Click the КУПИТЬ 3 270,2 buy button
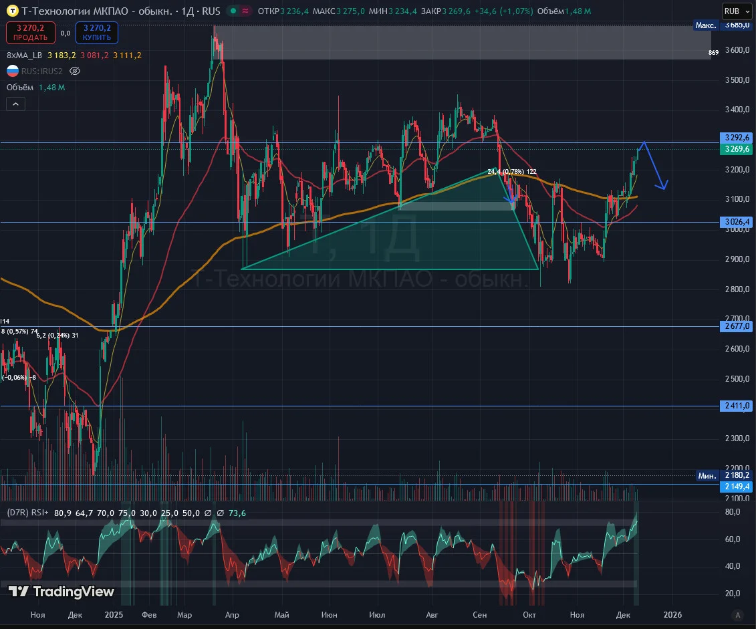Image resolution: width=756 pixels, height=629 pixels. click(97, 33)
